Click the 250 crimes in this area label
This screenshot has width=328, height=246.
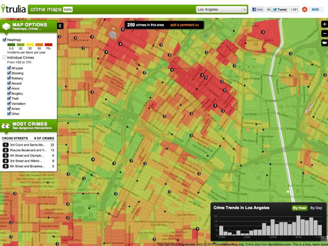pos(145,25)
